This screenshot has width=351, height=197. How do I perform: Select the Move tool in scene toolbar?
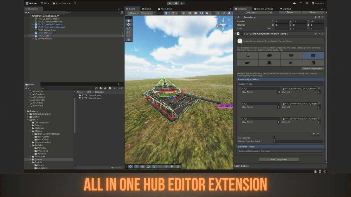tap(129, 25)
